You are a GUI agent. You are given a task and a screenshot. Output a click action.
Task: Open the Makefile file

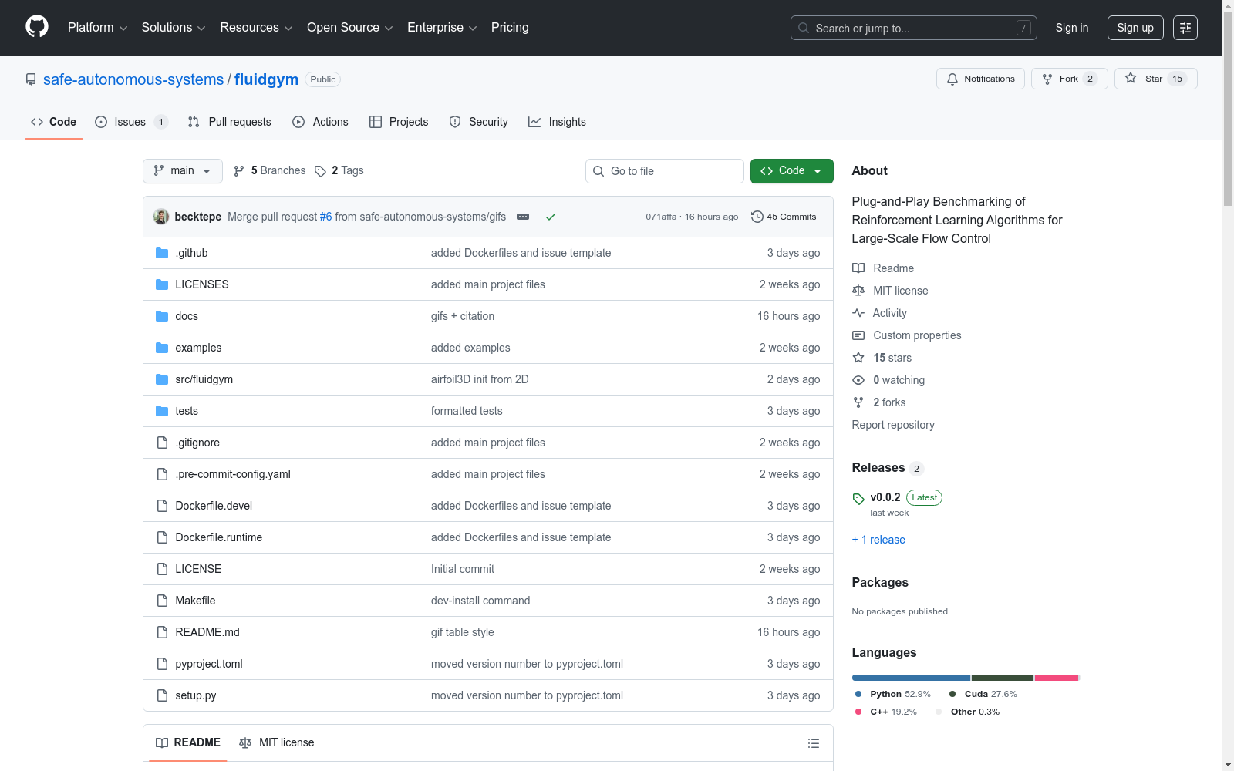[x=195, y=601]
